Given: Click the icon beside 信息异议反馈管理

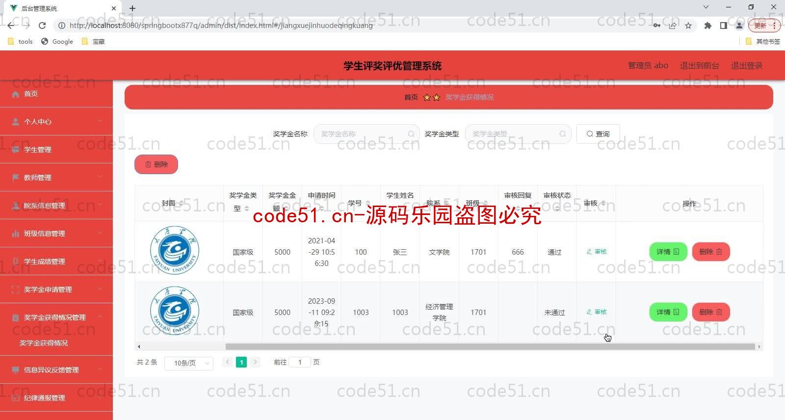Looking at the screenshot, I should (16, 370).
